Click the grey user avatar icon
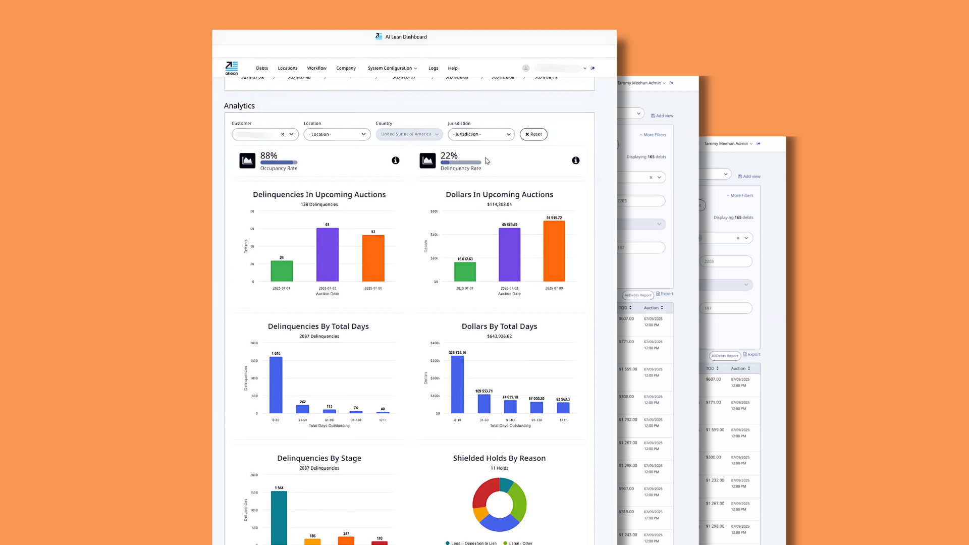Image resolution: width=969 pixels, height=545 pixels. (526, 68)
